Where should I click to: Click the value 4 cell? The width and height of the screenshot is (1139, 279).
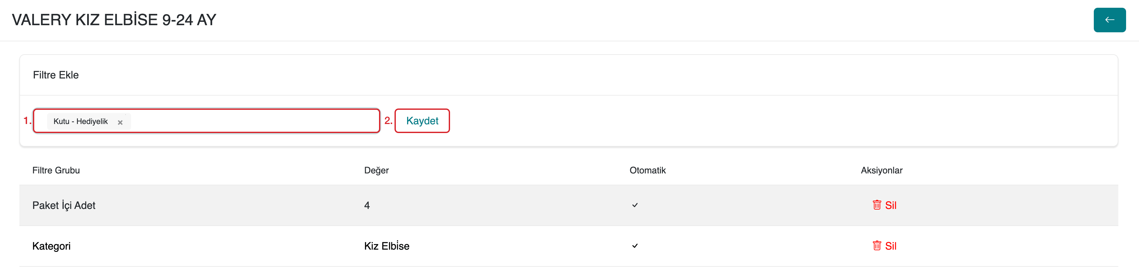point(367,205)
